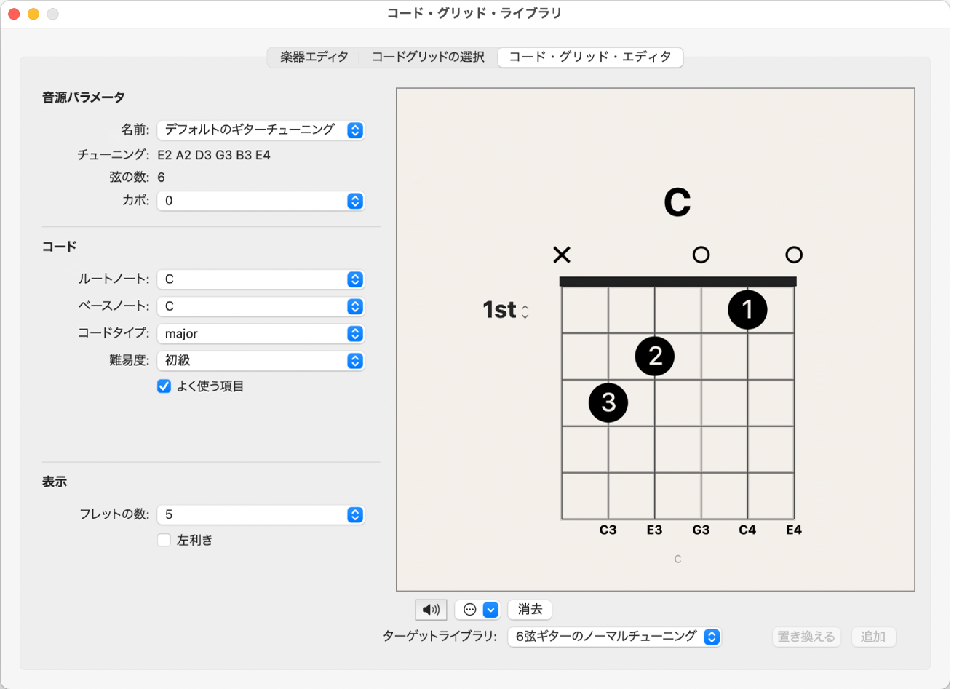Click the 追加 add button
Image resolution: width=954 pixels, height=689 pixels.
coord(873,637)
